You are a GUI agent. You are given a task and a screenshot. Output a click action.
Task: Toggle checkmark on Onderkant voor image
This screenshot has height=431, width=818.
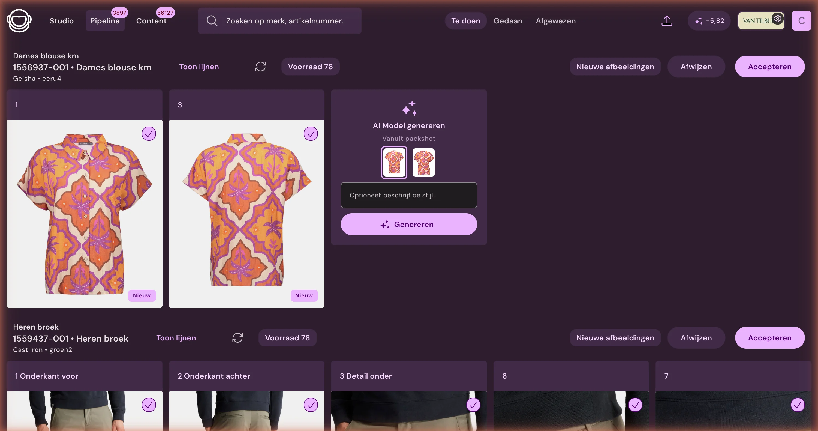point(149,405)
